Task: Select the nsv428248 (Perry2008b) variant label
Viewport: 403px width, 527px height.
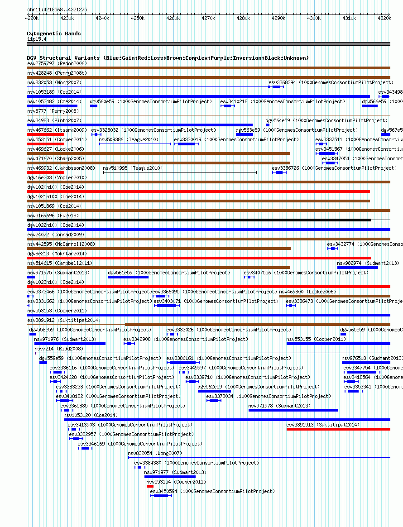Action: (57, 73)
